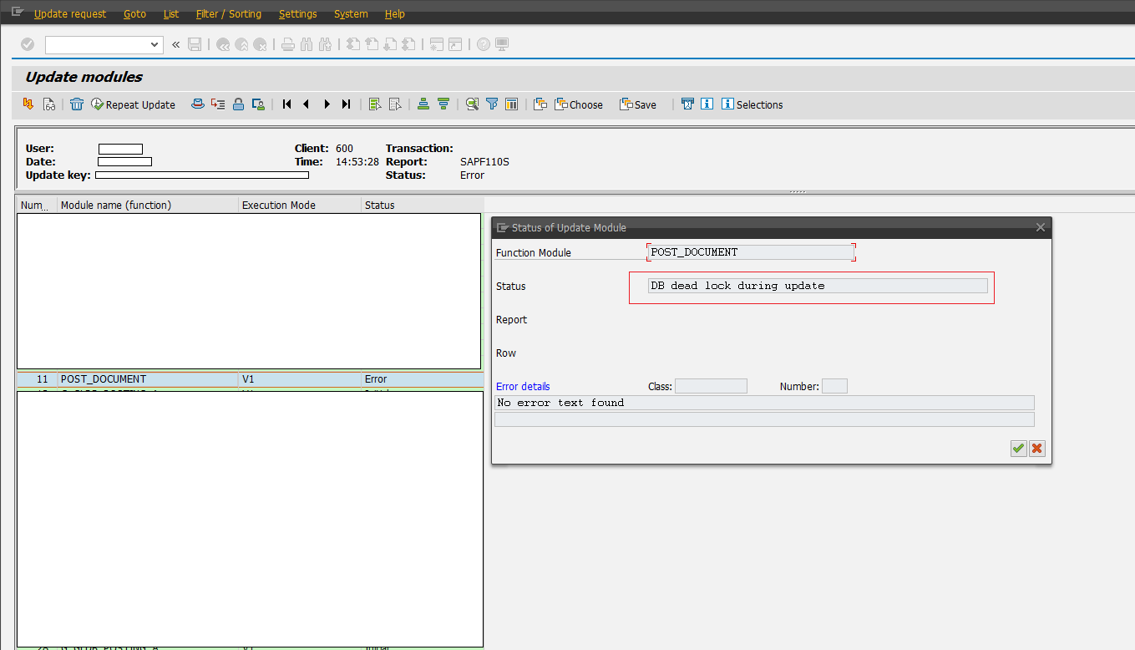Click the Save layout button
This screenshot has height=650, width=1135.
tap(638, 104)
